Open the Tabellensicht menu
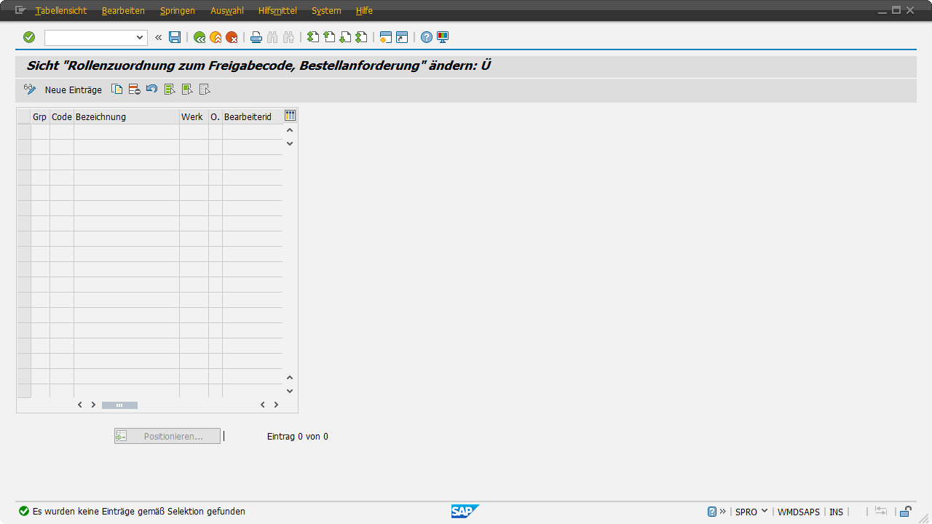The image size is (932, 524). [61, 11]
